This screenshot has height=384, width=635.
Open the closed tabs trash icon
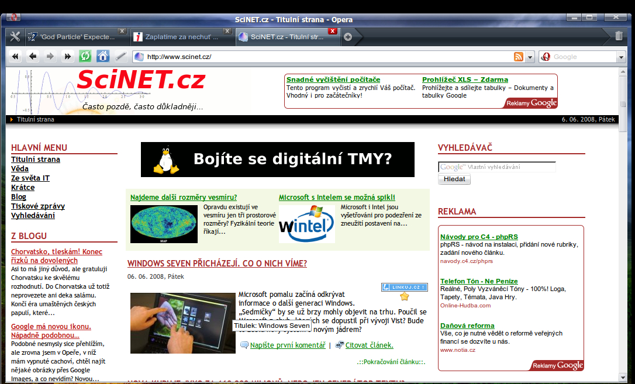point(619,36)
